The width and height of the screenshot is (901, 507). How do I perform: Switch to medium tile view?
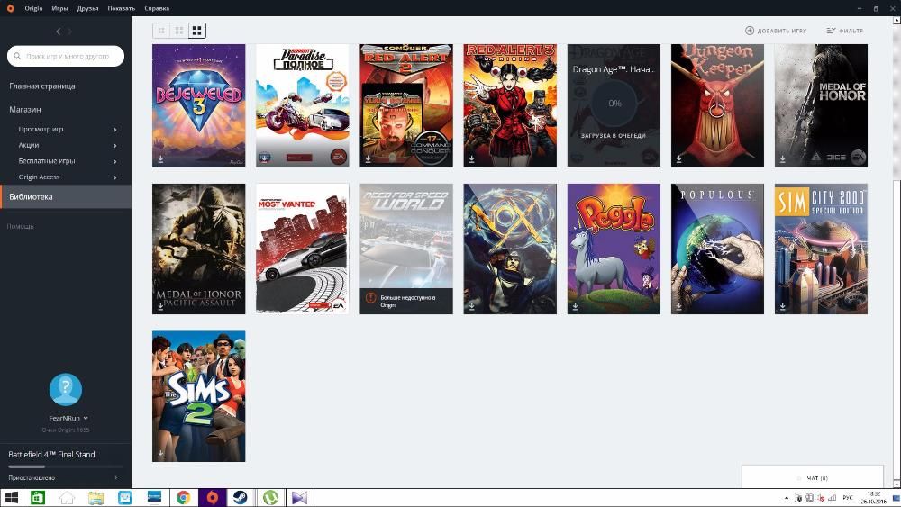(x=178, y=31)
